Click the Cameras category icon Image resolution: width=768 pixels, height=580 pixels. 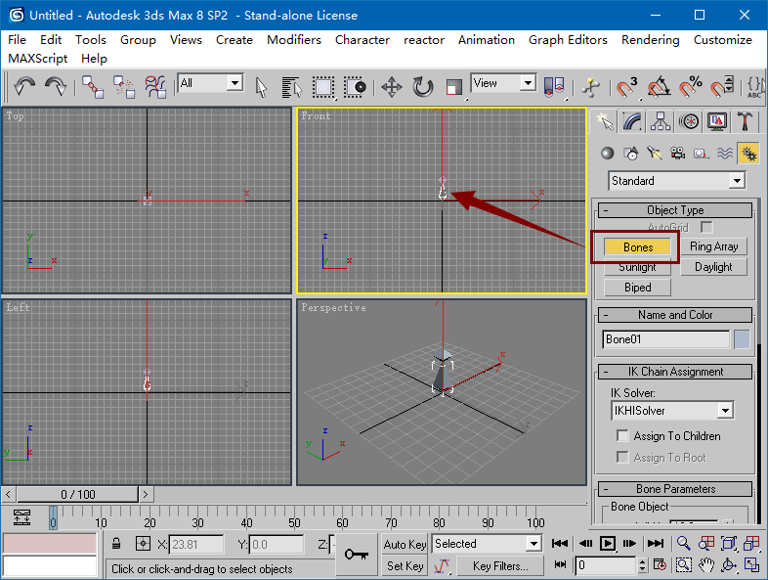(x=677, y=154)
